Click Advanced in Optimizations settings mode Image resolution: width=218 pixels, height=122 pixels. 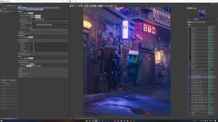[x=31, y=37]
